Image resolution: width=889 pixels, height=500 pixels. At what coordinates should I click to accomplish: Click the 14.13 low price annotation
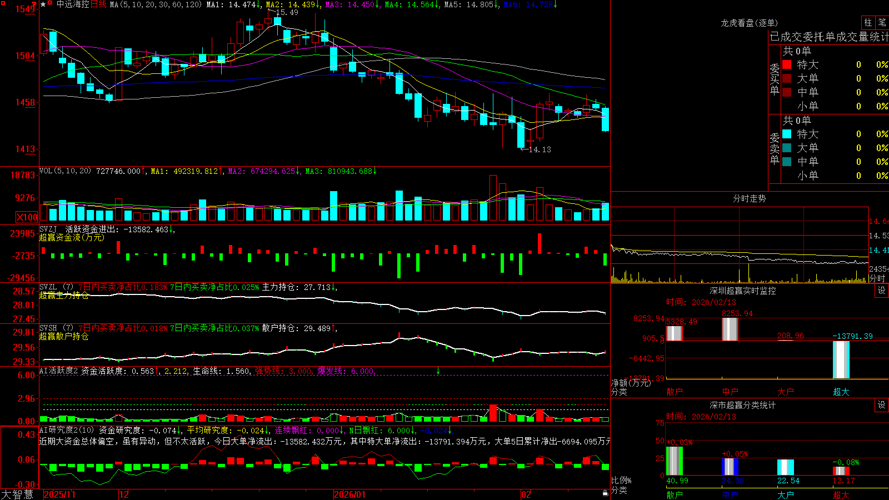(x=540, y=149)
